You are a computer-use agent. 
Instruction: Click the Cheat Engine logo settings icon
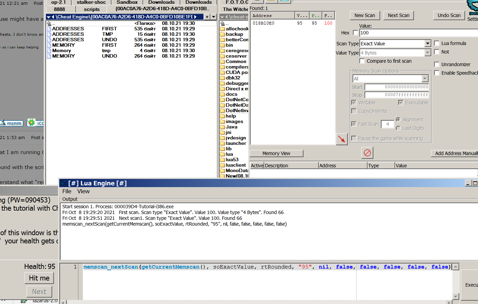point(473,7)
